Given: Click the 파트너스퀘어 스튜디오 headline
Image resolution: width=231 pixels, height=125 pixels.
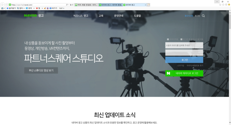Looking at the screenshot, I should click(x=64, y=58).
